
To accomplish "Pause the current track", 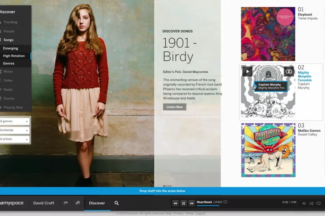I will (183, 203).
